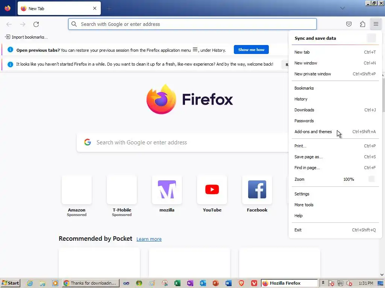Expand the Help submenu
Image resolution: width=385 pixels, height=288 pixels.
pos(335,216)
